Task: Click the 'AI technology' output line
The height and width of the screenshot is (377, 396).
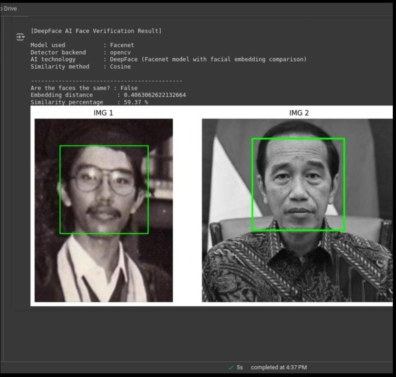Action: coord(169,60)
